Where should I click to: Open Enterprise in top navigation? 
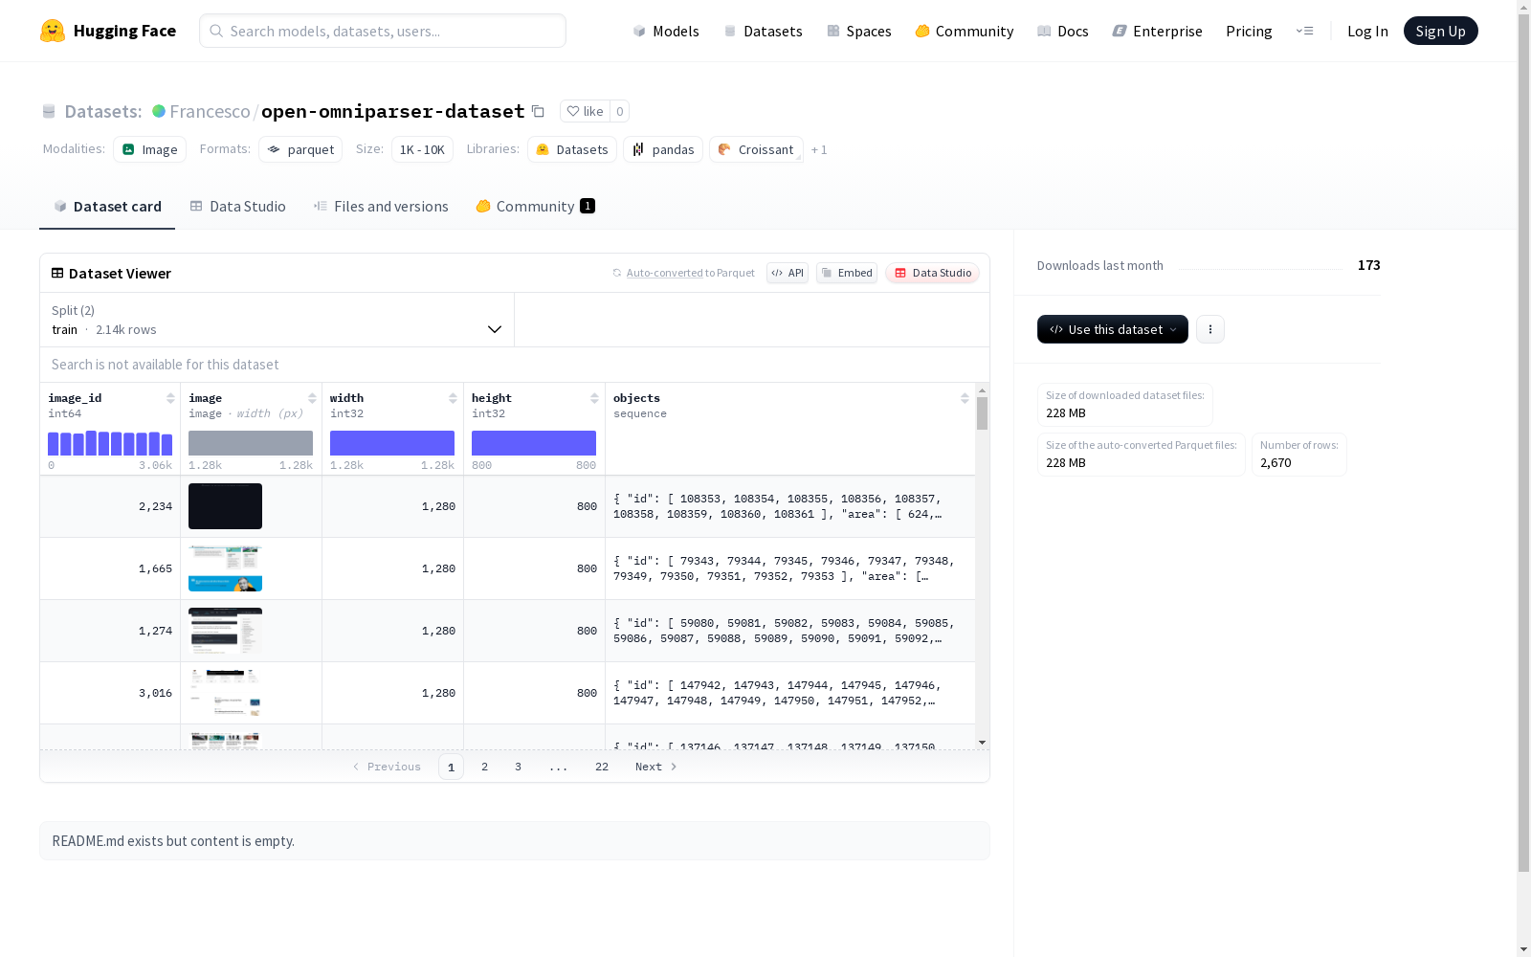click(1158, 31)
